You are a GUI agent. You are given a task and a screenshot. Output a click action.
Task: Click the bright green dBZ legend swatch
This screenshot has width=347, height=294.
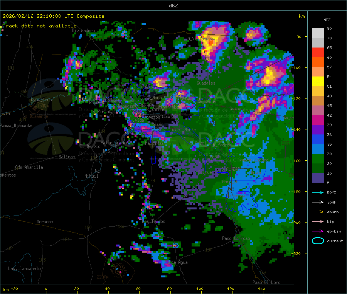(318, 158)
